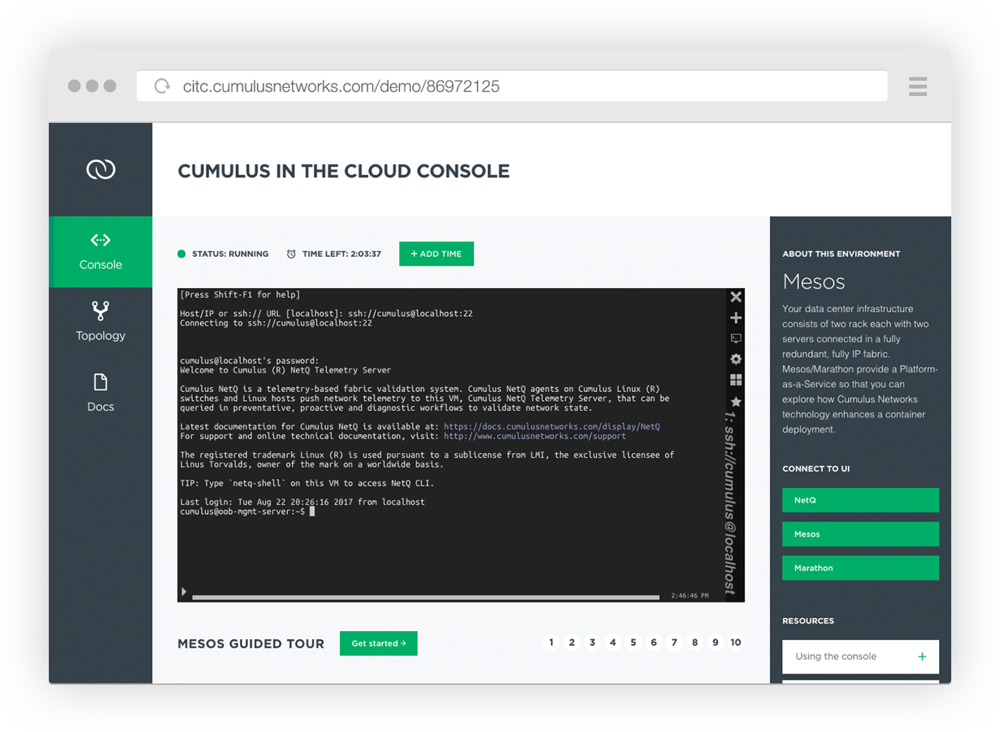Reload the page with the refresh icon

click(163, 86)
